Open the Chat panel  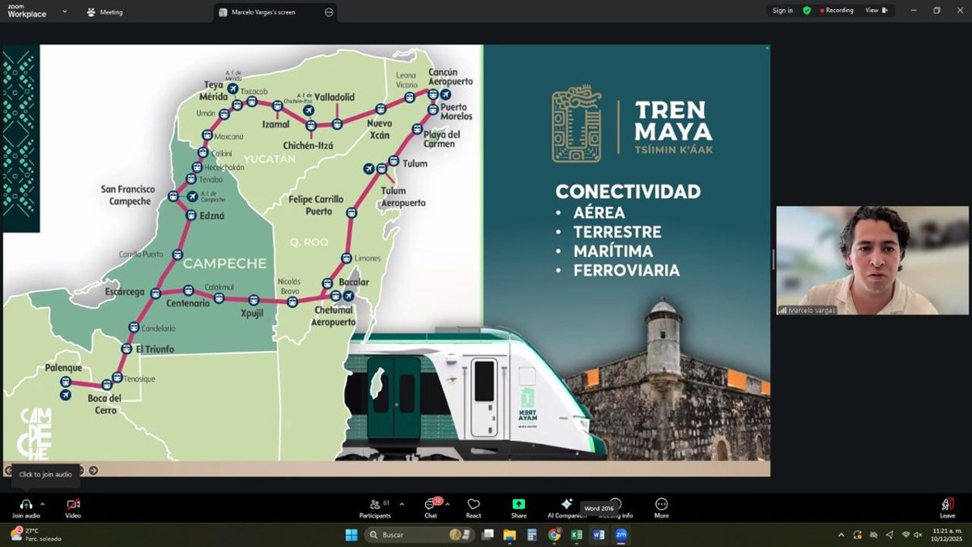click(x=431, y=508)
